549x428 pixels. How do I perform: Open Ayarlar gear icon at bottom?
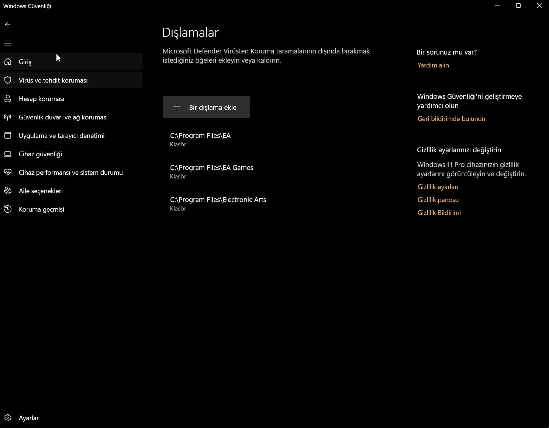point(8,418)
